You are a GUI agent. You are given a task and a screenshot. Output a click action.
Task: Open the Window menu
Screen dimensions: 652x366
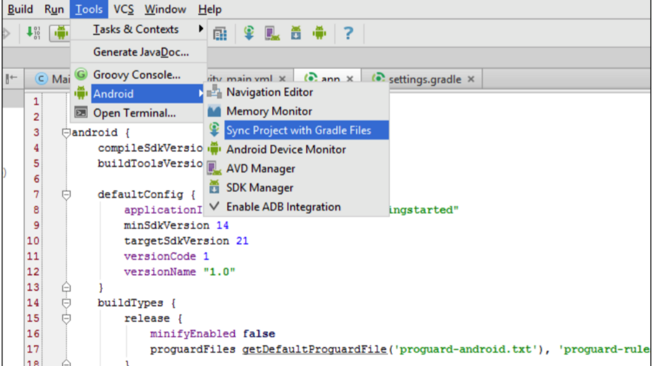pos(165,9)
